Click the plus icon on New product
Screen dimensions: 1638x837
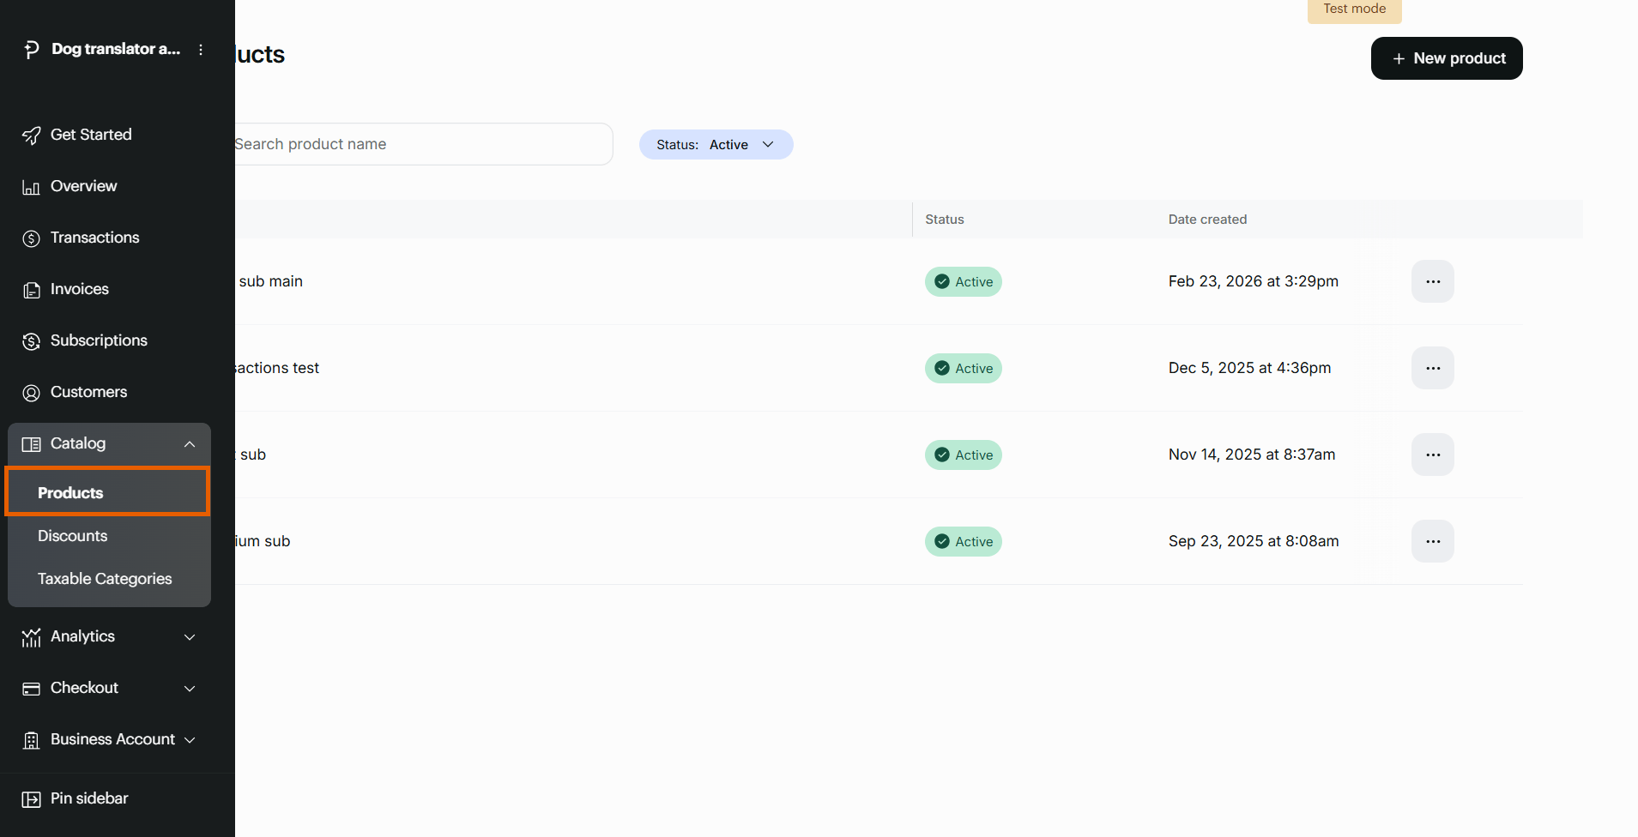[x=1399, y=58]
